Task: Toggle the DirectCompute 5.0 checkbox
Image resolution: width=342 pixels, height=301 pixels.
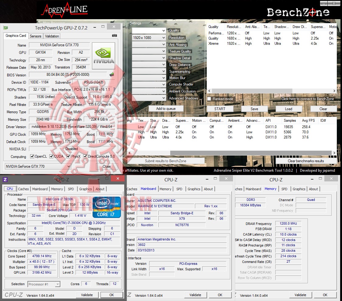Action: tap(85, 156)
